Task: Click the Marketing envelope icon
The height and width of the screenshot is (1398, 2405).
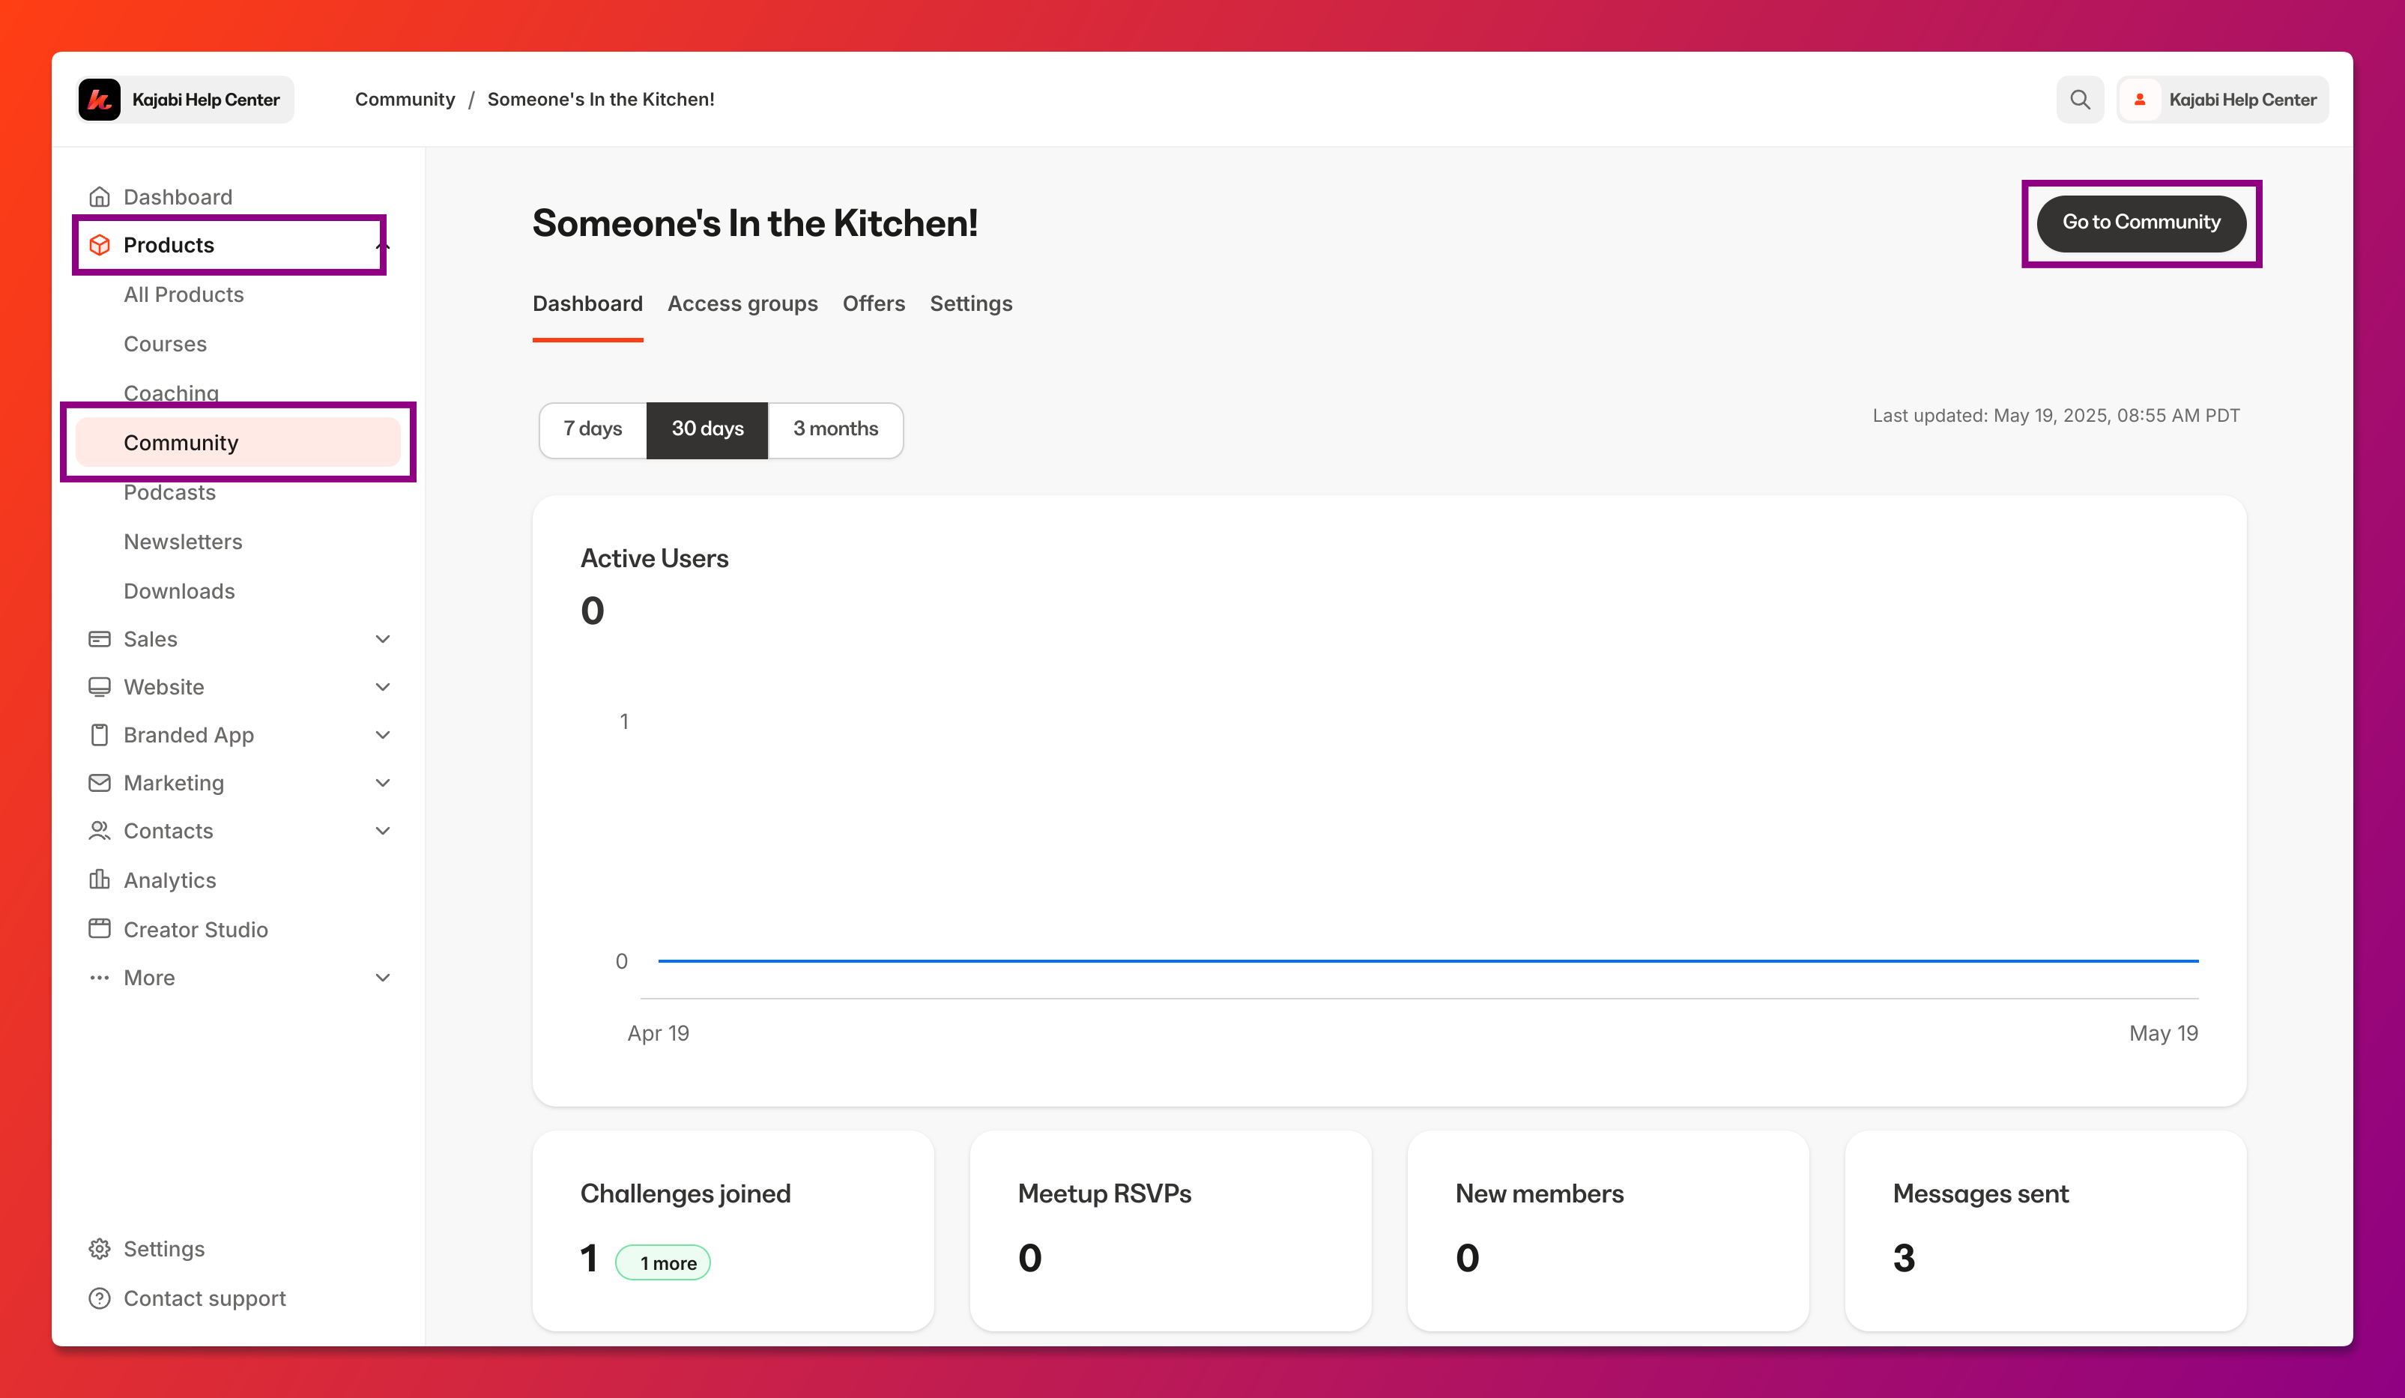Action: point(99,782)
